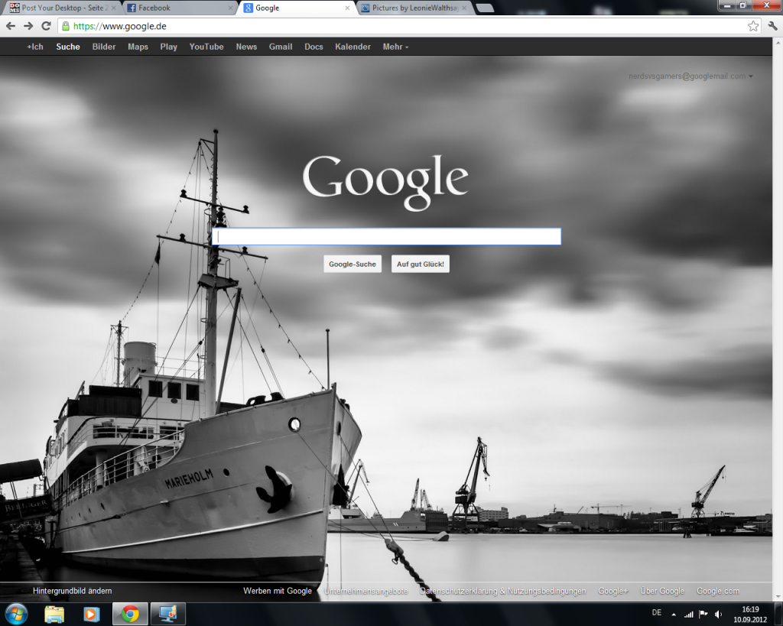Close the Pictures by LeonieWalthsay tab
Screen dimensions: 783x626
(x=464, y=8)
